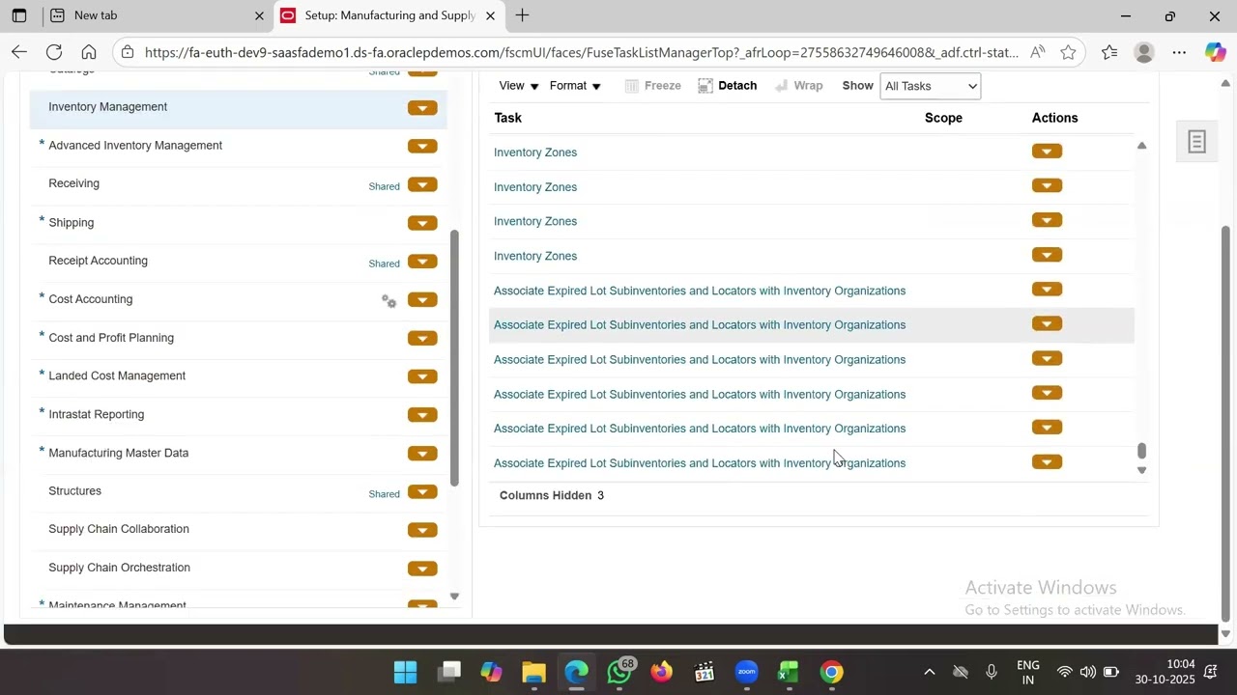Open actions for first Inventory Zones row
The height and width of the screenshot is (695, 1237).
[1047, 152]
